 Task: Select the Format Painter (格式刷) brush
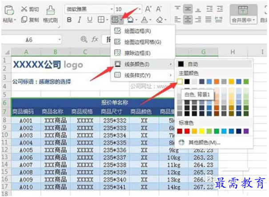50,10
